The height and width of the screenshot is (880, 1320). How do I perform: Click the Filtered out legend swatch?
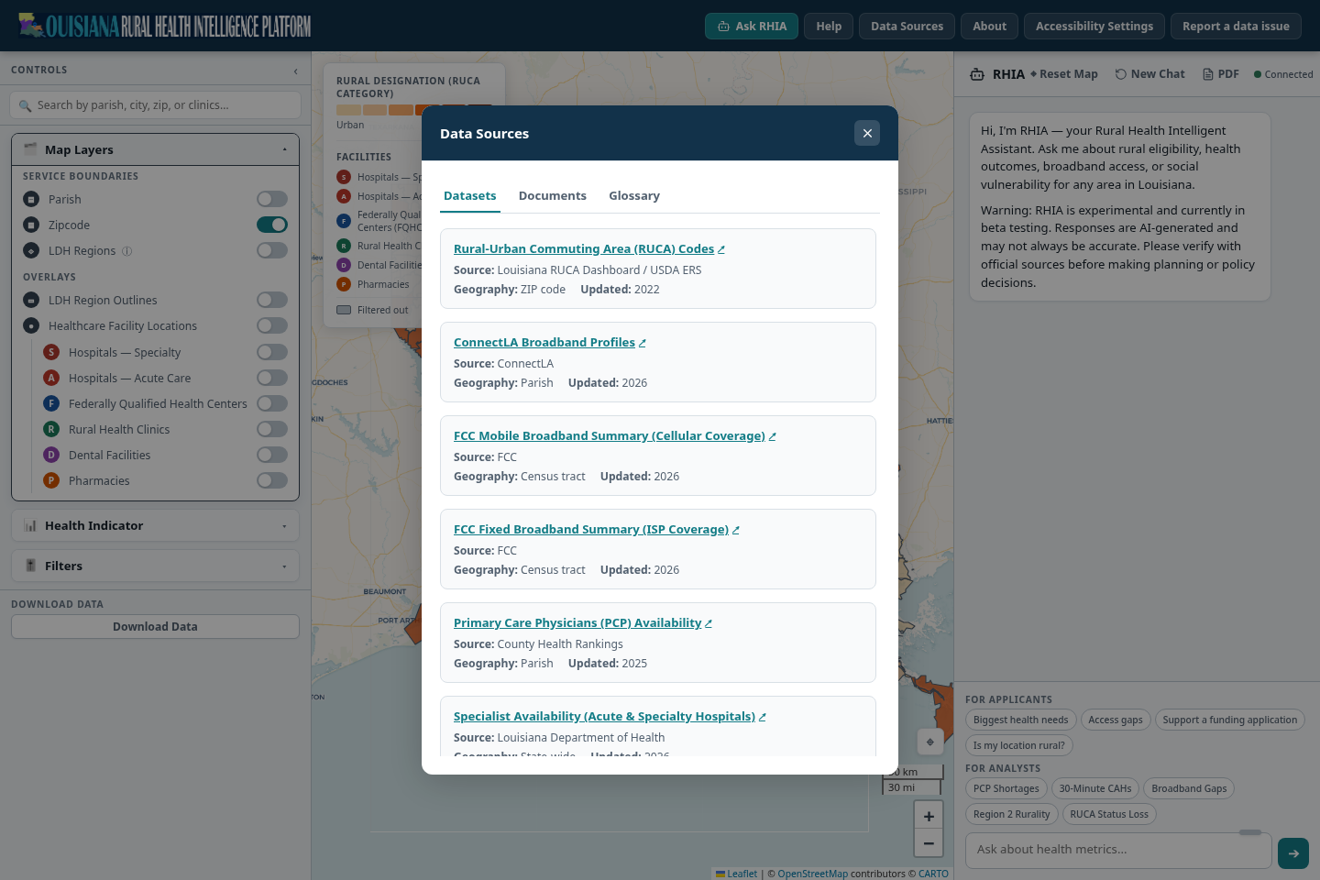coord(344,310)
